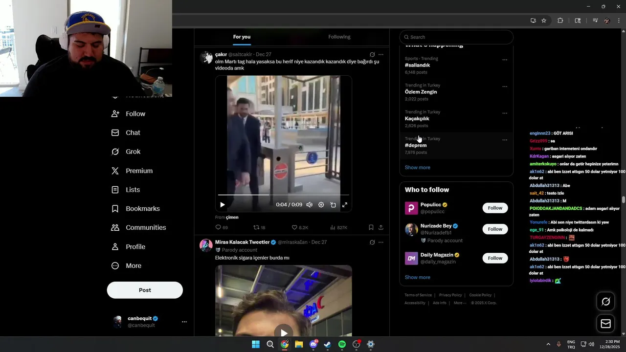Open video settings gear in the player
The image size is (626, 352).
point(321,205)
